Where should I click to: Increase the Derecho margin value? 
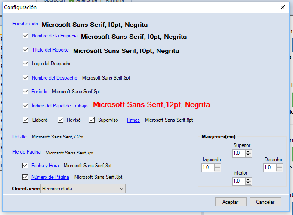pos(280,166)
